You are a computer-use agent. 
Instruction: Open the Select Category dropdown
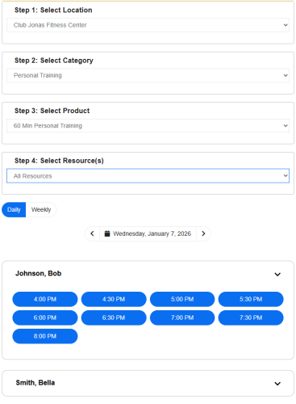point(148,75)
